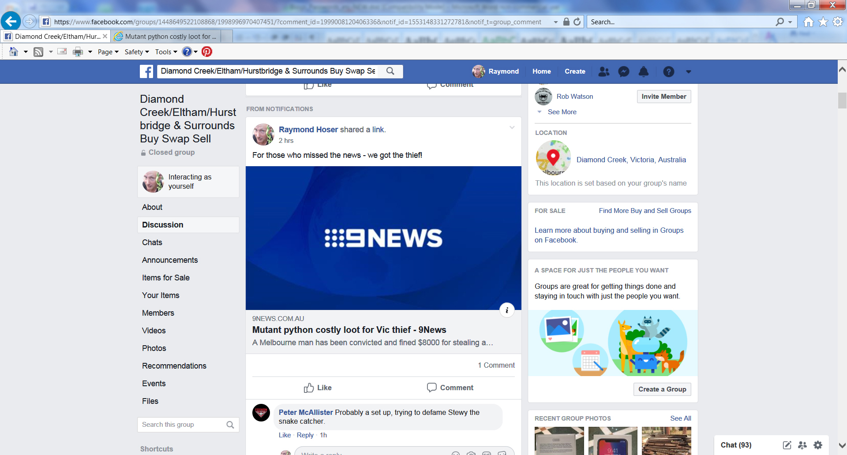Screen dimensions: 847x455
Task: Open Peter McAllister profile name link
Action: pos(306,412)
